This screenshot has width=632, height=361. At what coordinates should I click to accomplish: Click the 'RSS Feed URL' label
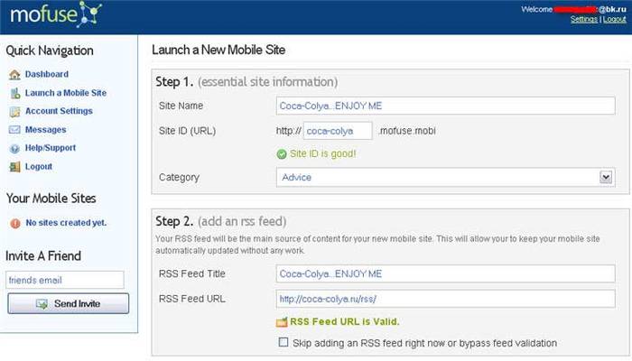pos(192,299)
